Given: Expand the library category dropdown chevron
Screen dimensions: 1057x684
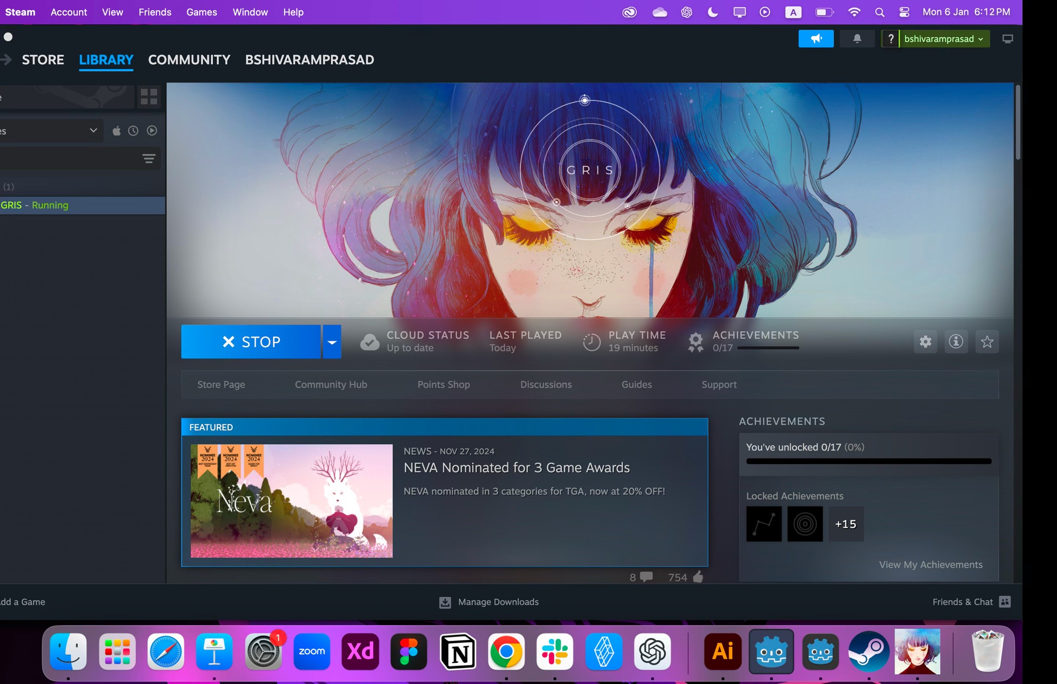Looking at the screenshot, I should 93,131.
